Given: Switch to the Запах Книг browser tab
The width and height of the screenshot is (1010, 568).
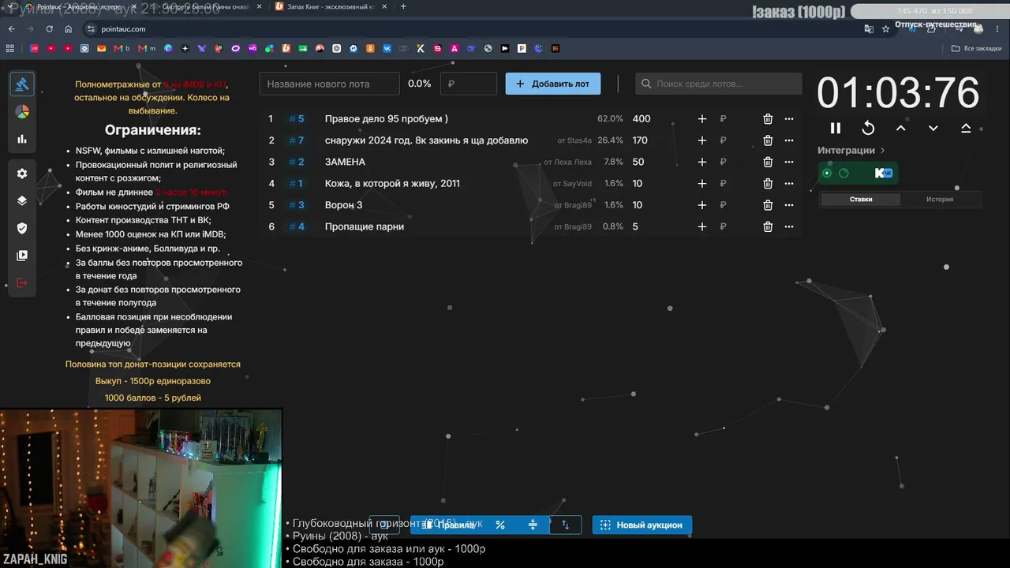Looking at the screenshot, I should tap(329, 6).
